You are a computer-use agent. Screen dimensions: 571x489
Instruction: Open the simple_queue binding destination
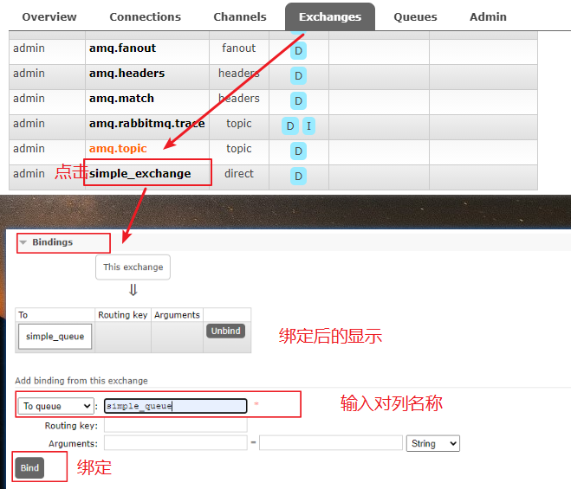(55, 337)
